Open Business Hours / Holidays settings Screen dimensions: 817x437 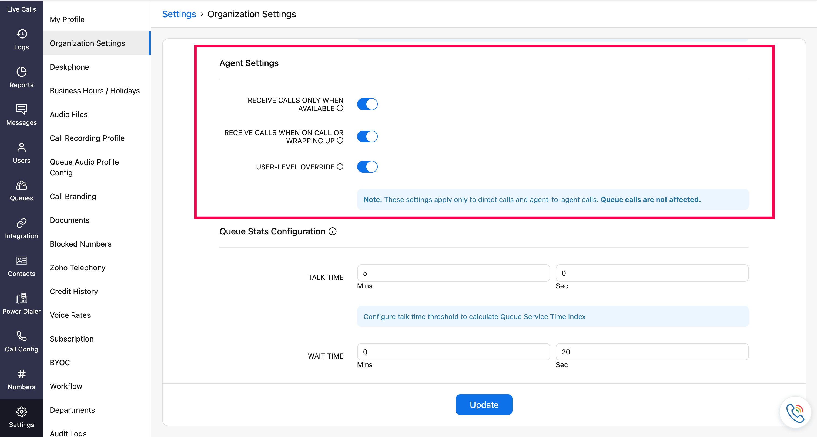tap(95, 91)
